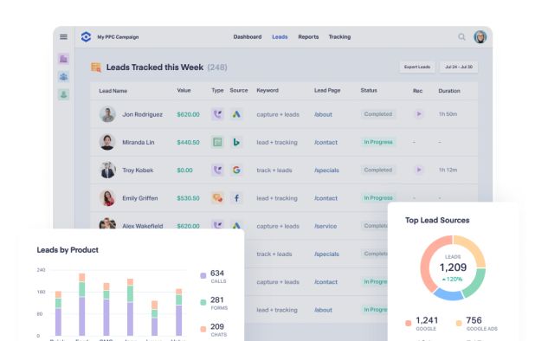Open the Tracking tab
535x341 pixels.
339,37
